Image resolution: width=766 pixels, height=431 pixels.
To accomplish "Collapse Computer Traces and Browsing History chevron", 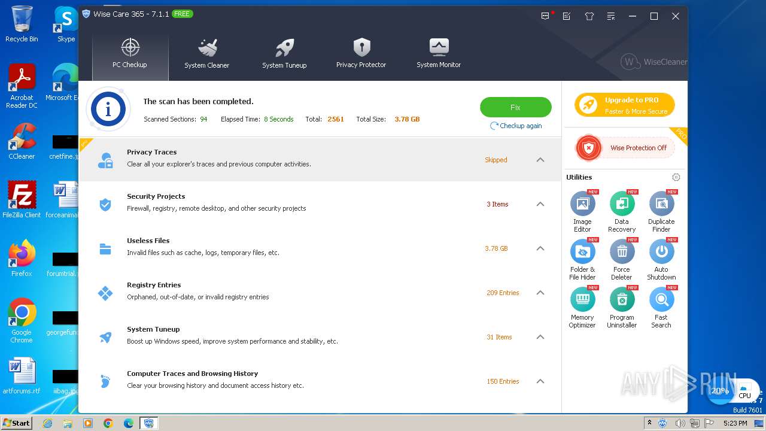I will click(x=540, y=381).
